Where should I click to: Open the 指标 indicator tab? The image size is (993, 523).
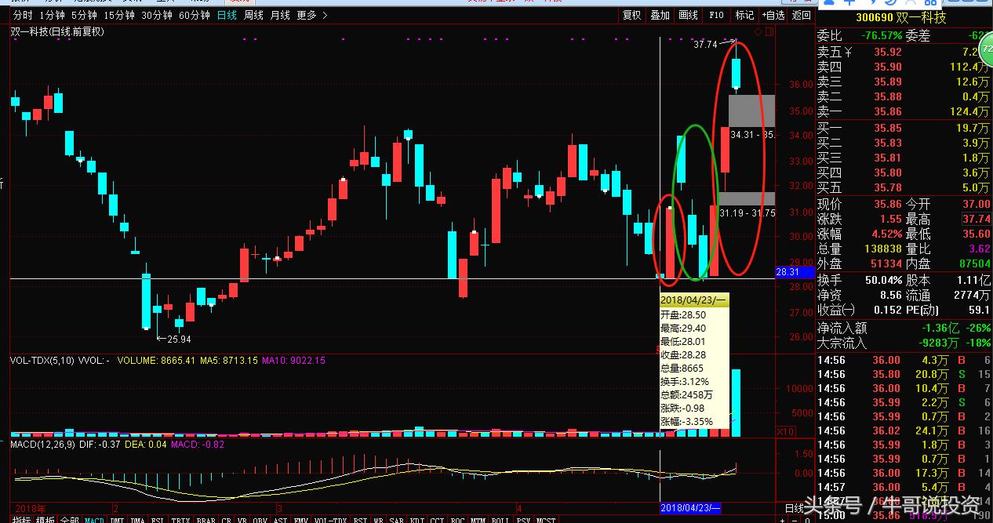point(22,519)
